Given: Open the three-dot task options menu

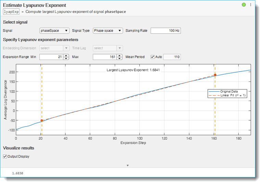Looking at the screenshot, I should 251,5.
